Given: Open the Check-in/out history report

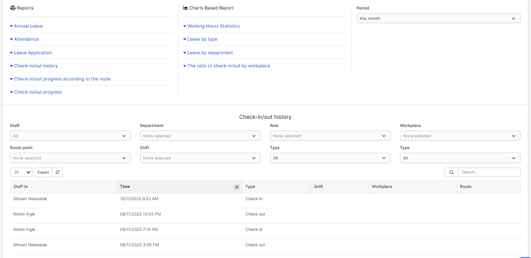Looking at the screenshot, I should [x=36, y=66].
